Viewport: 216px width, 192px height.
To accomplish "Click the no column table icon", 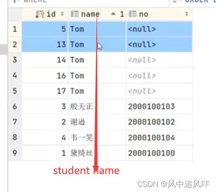I will point(132,14).
